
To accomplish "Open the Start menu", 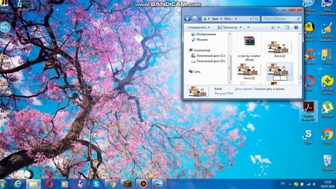I will [x=3, y=184].
